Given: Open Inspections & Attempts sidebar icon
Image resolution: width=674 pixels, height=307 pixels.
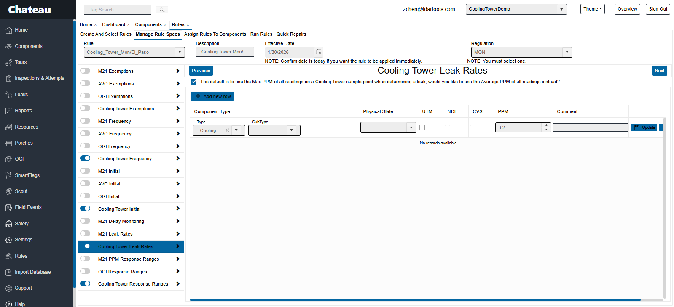Looking at the screenshot, I should click(x=8, y=79).
